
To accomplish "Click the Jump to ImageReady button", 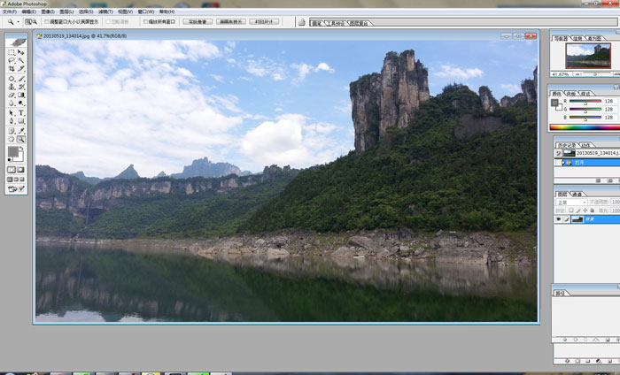I will tap(16, 189).
